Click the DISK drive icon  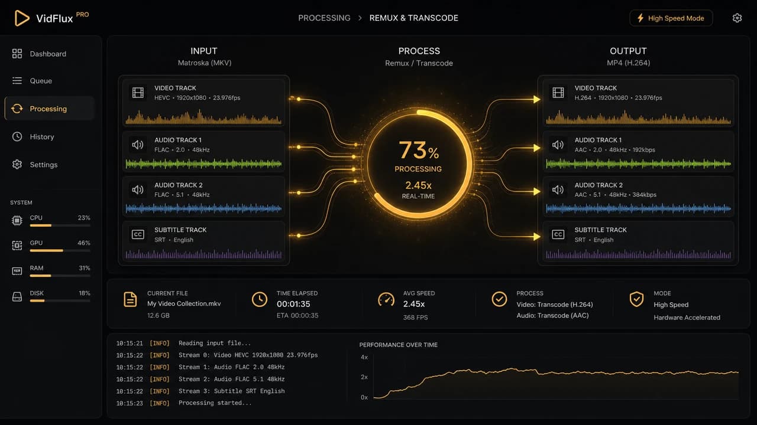[17, 296]
